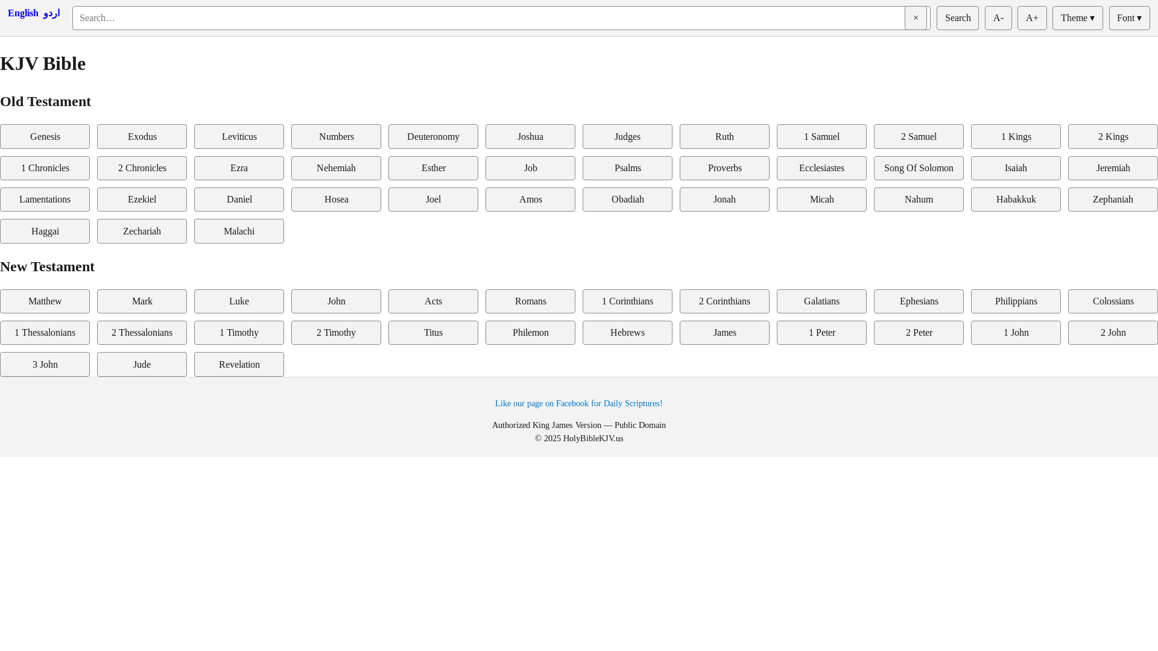Clear the search box with the × button
The width and height of the screenshot is (1158, 651).
tap(916, 18)
